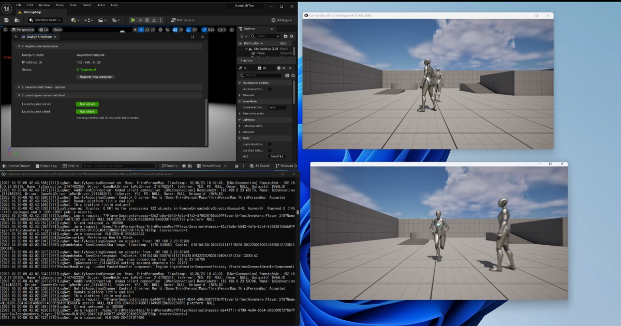Start Play in Editor with the green play button
The image size is (621, 326).
pyautogui.click(x=134, y=20)
